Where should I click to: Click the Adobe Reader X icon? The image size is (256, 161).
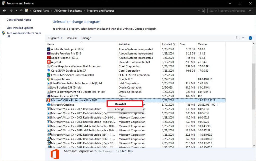[x=48, y=58]
